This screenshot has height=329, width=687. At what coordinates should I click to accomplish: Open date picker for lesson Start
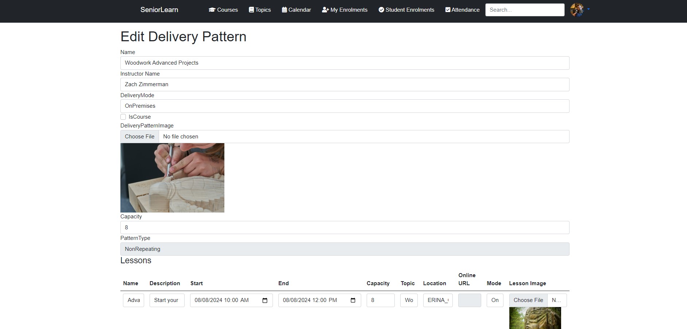tap(265, 301)
